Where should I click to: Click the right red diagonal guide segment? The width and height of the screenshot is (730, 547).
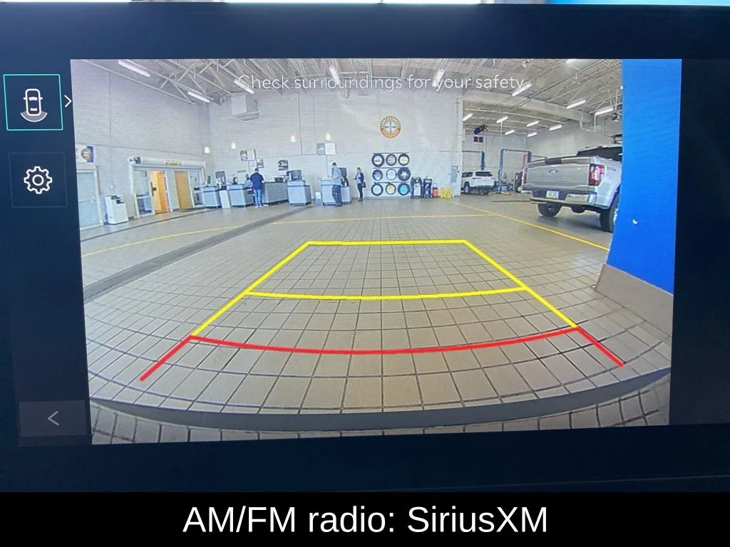600,347
